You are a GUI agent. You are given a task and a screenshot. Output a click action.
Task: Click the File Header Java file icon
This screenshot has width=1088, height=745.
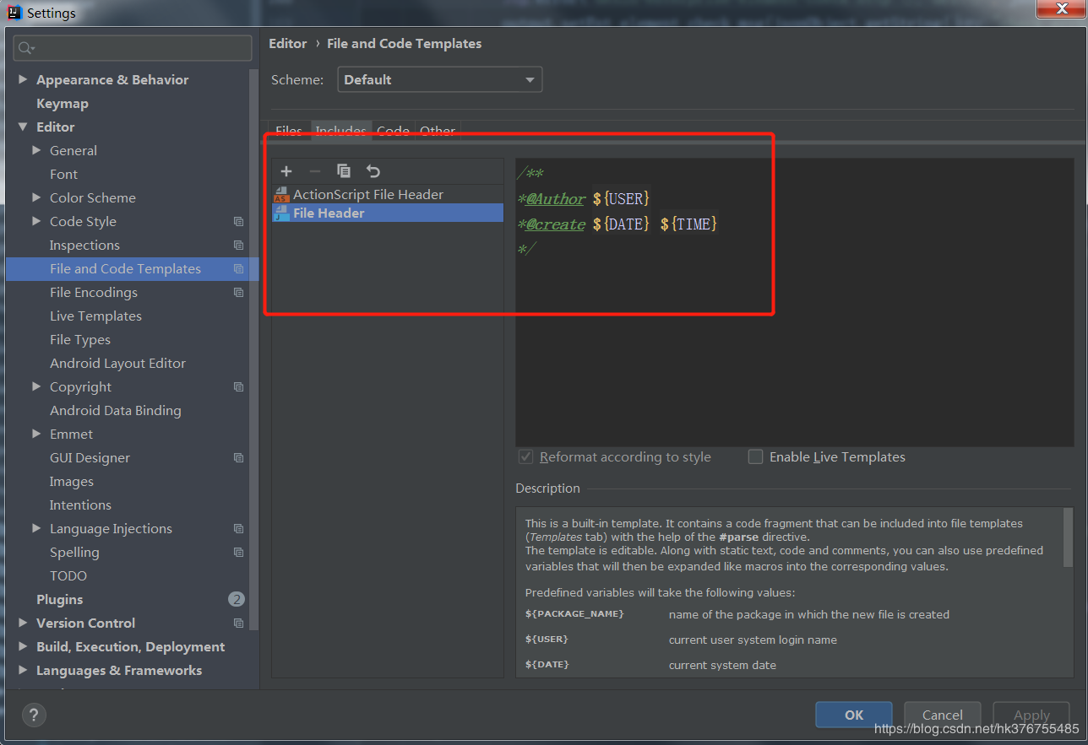[281, 213]
